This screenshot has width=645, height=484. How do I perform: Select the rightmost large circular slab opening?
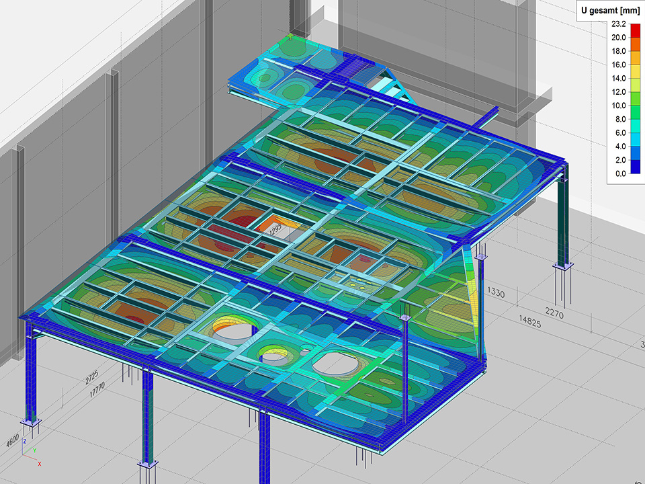336,363
